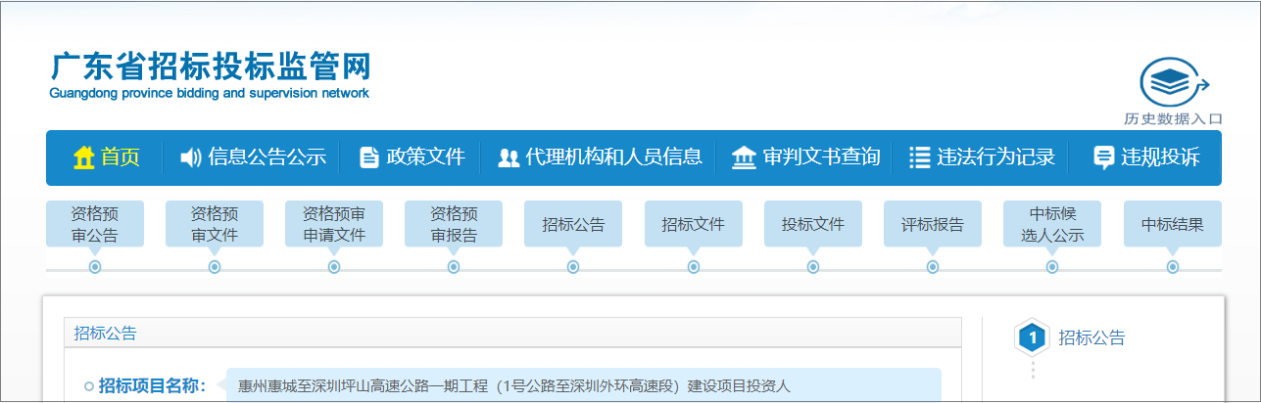This screenshot has width=1261, height=403.
Task: Open the 违法行为记录 menu item
Action: 995,157
